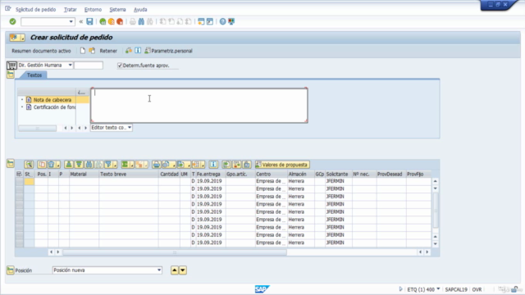
Task: Click the Create new document page icon
Action: [83, 51]
